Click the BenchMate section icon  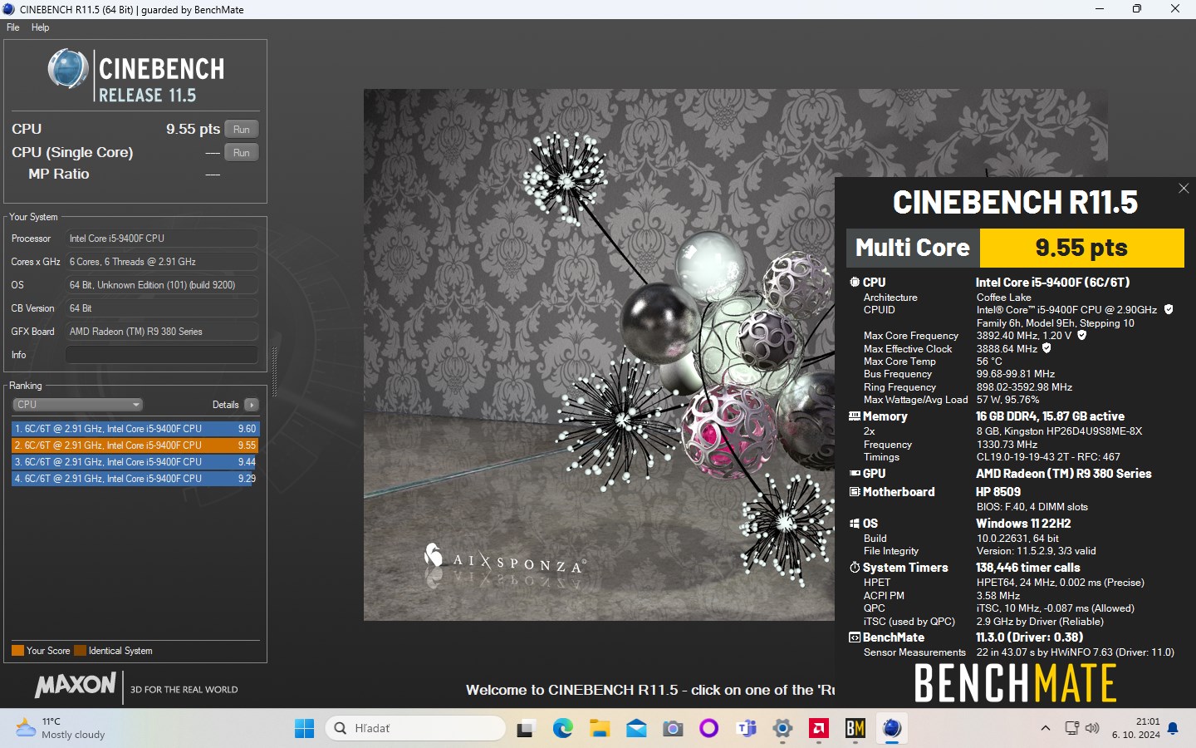click(854, 637)
